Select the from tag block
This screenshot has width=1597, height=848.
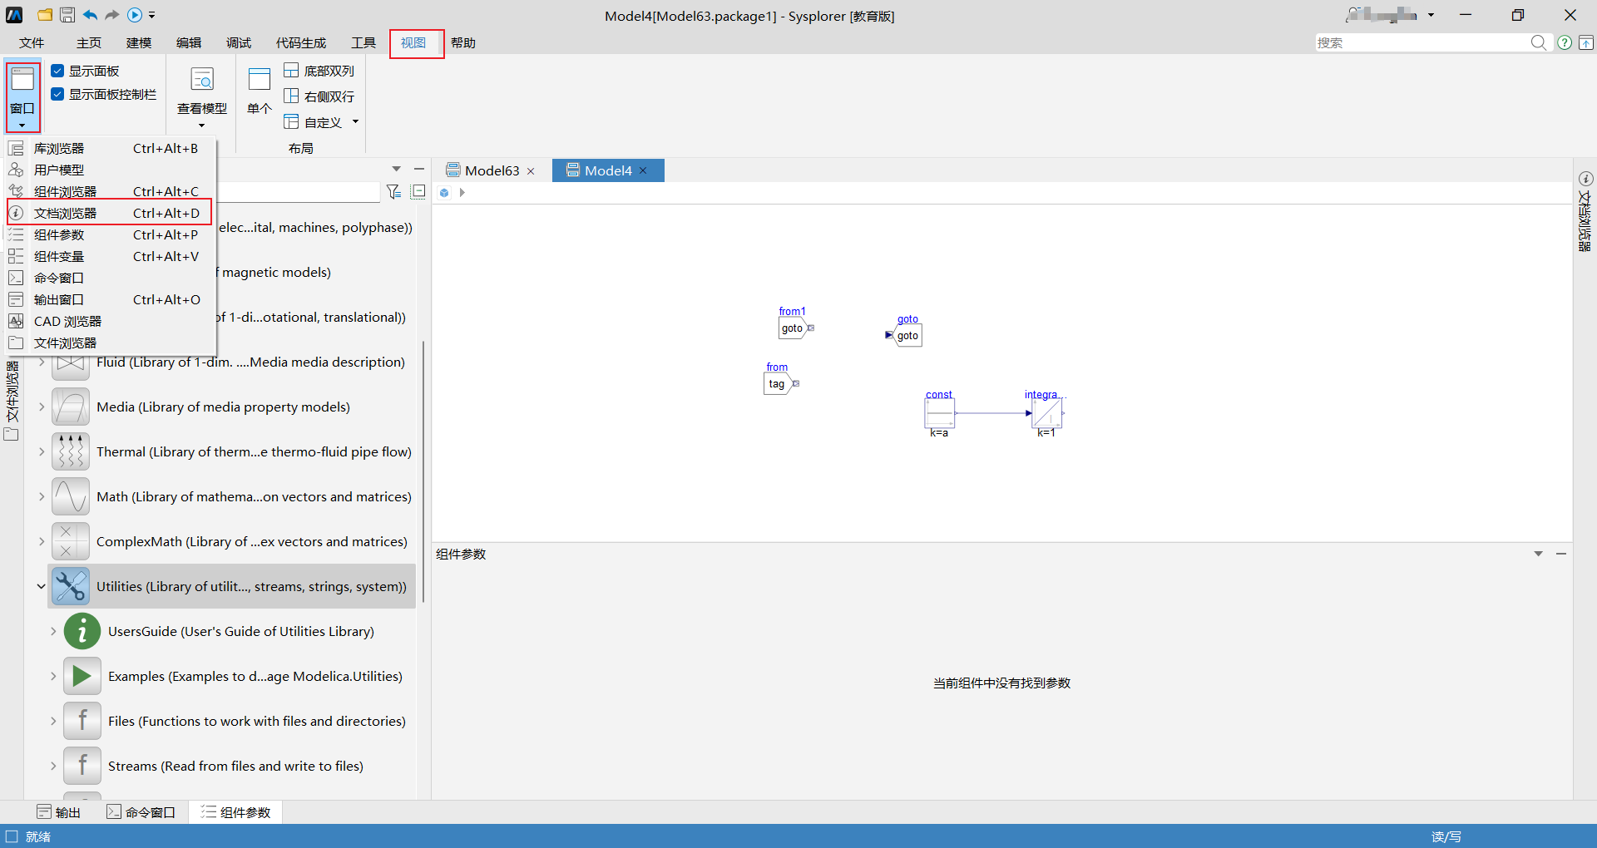click(x=779, y=383)
